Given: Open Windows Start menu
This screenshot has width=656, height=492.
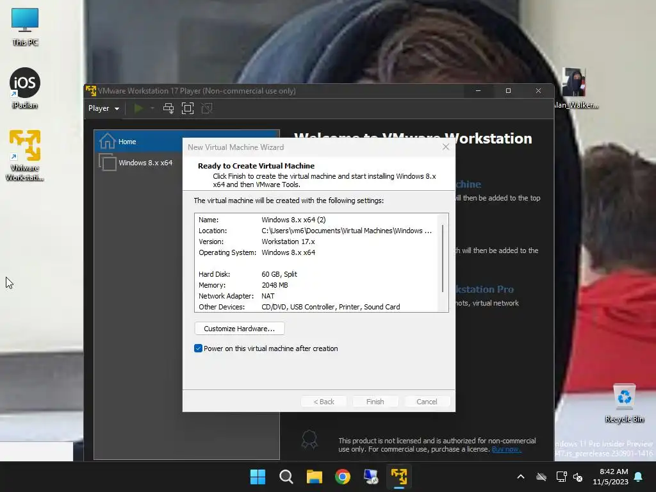Looking at the screenshot, I should click(x=258, y=477).
